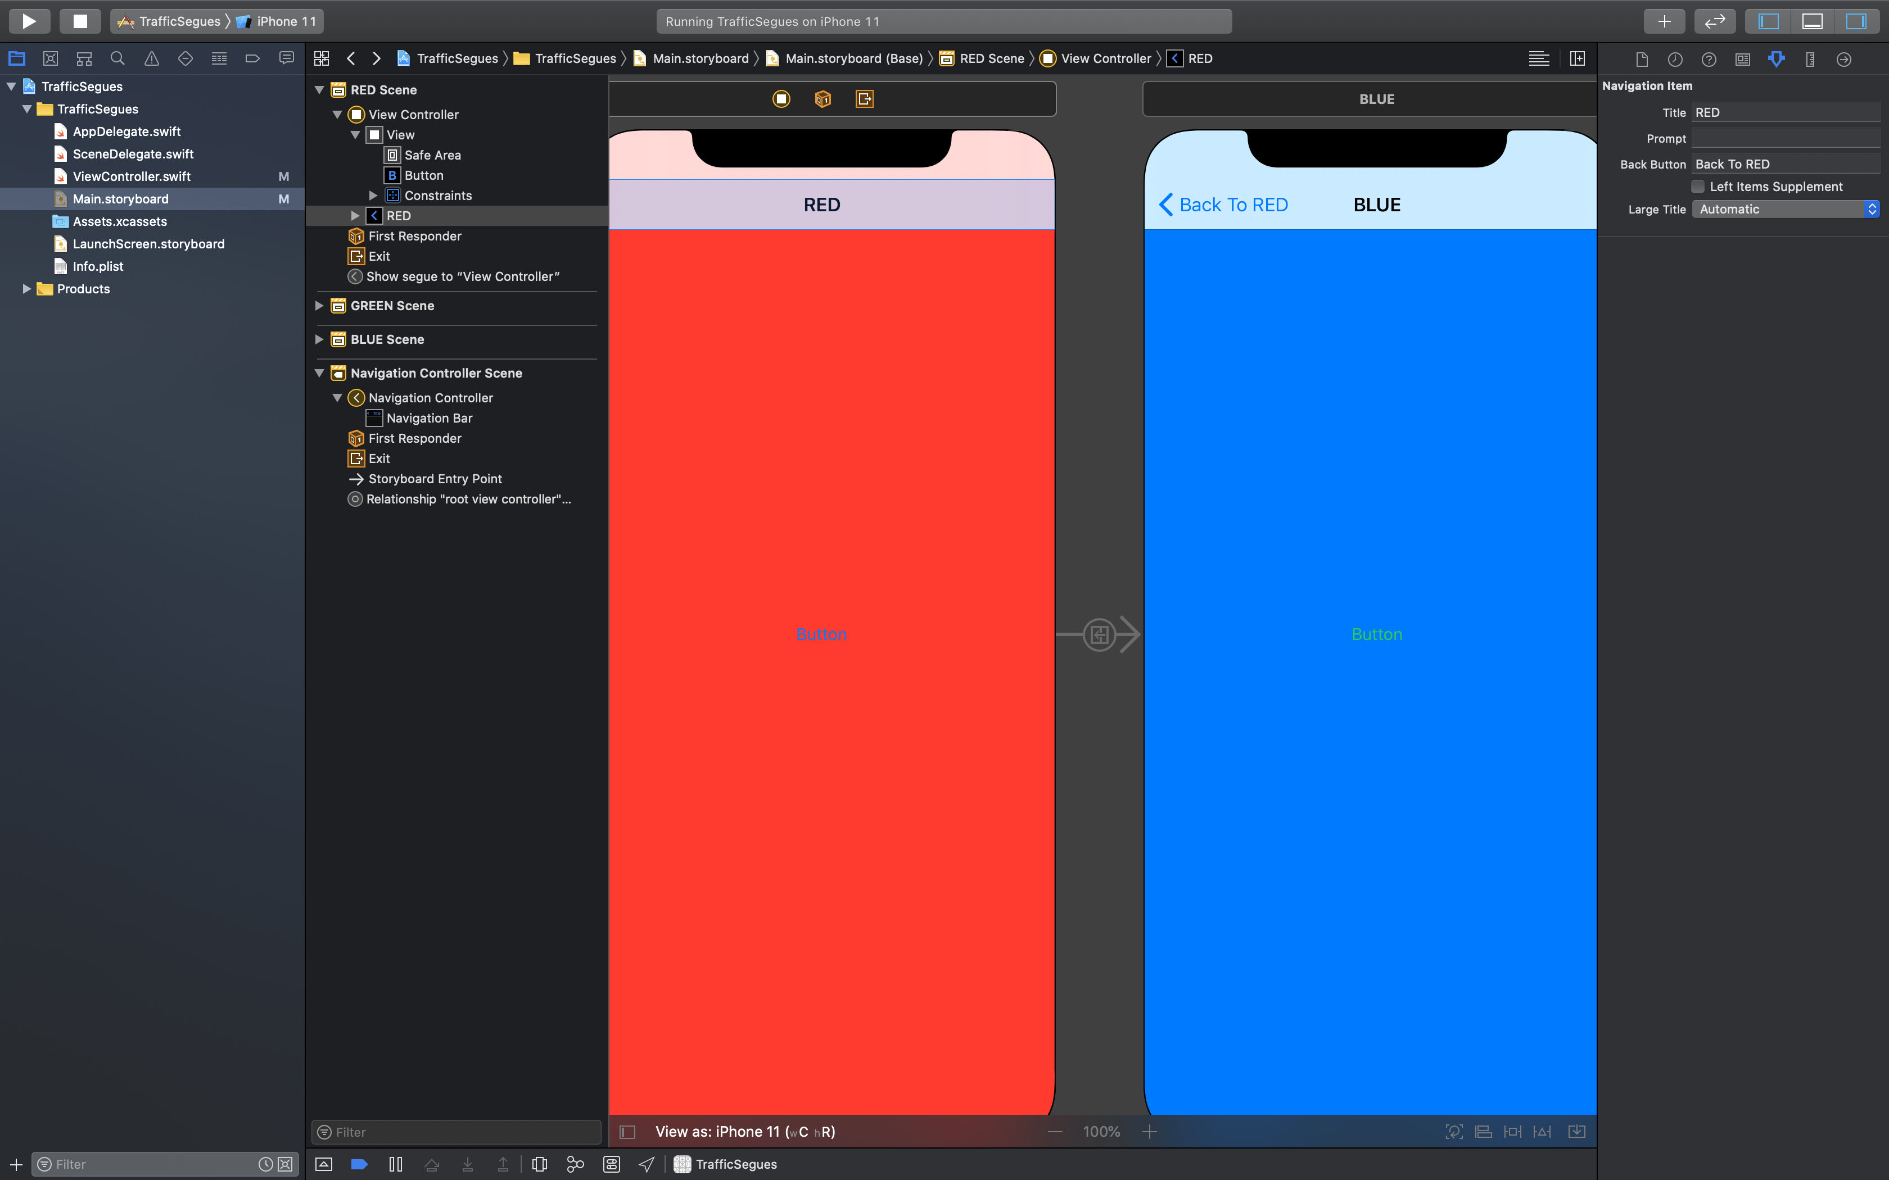Screen dimensions: 1889x1180
Task: Open Debug View Hierarchy icon
Action: [539, 1164]
